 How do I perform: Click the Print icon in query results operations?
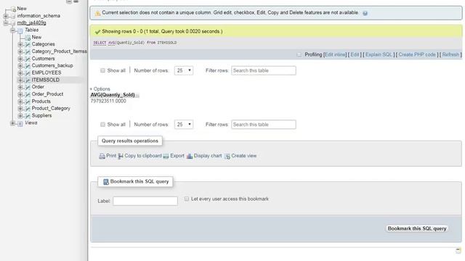pyautogui.click(x=102, y=156)
